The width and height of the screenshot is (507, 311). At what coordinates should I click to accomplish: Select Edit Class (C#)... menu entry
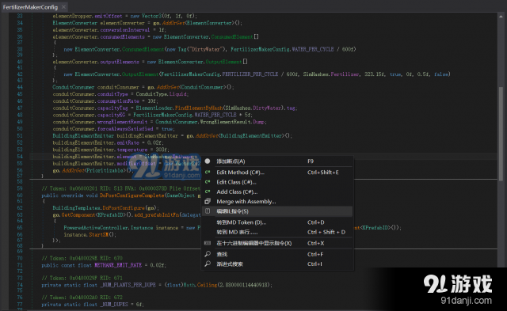click(x=277, y=182)
